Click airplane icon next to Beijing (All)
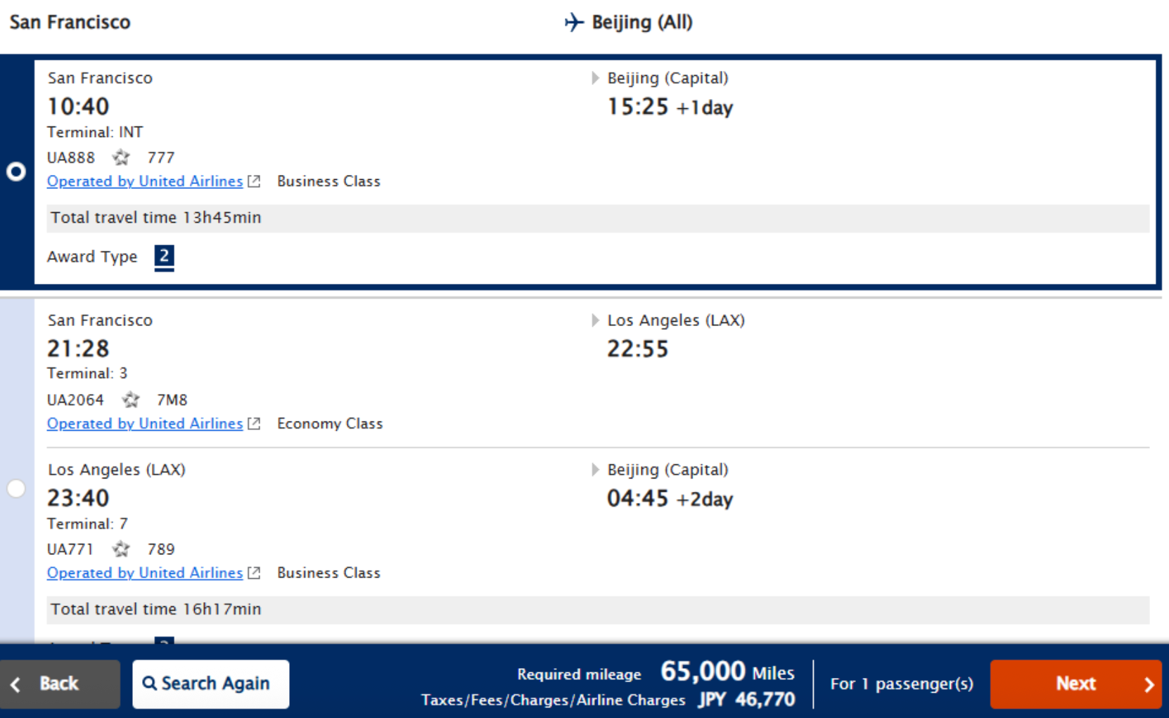This screenshot has height=718, width=1169. pyautogui.click(x=574, y=22)
